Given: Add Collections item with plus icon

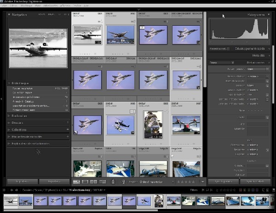Looking at the screenshot, I should (x=68, y=129).
